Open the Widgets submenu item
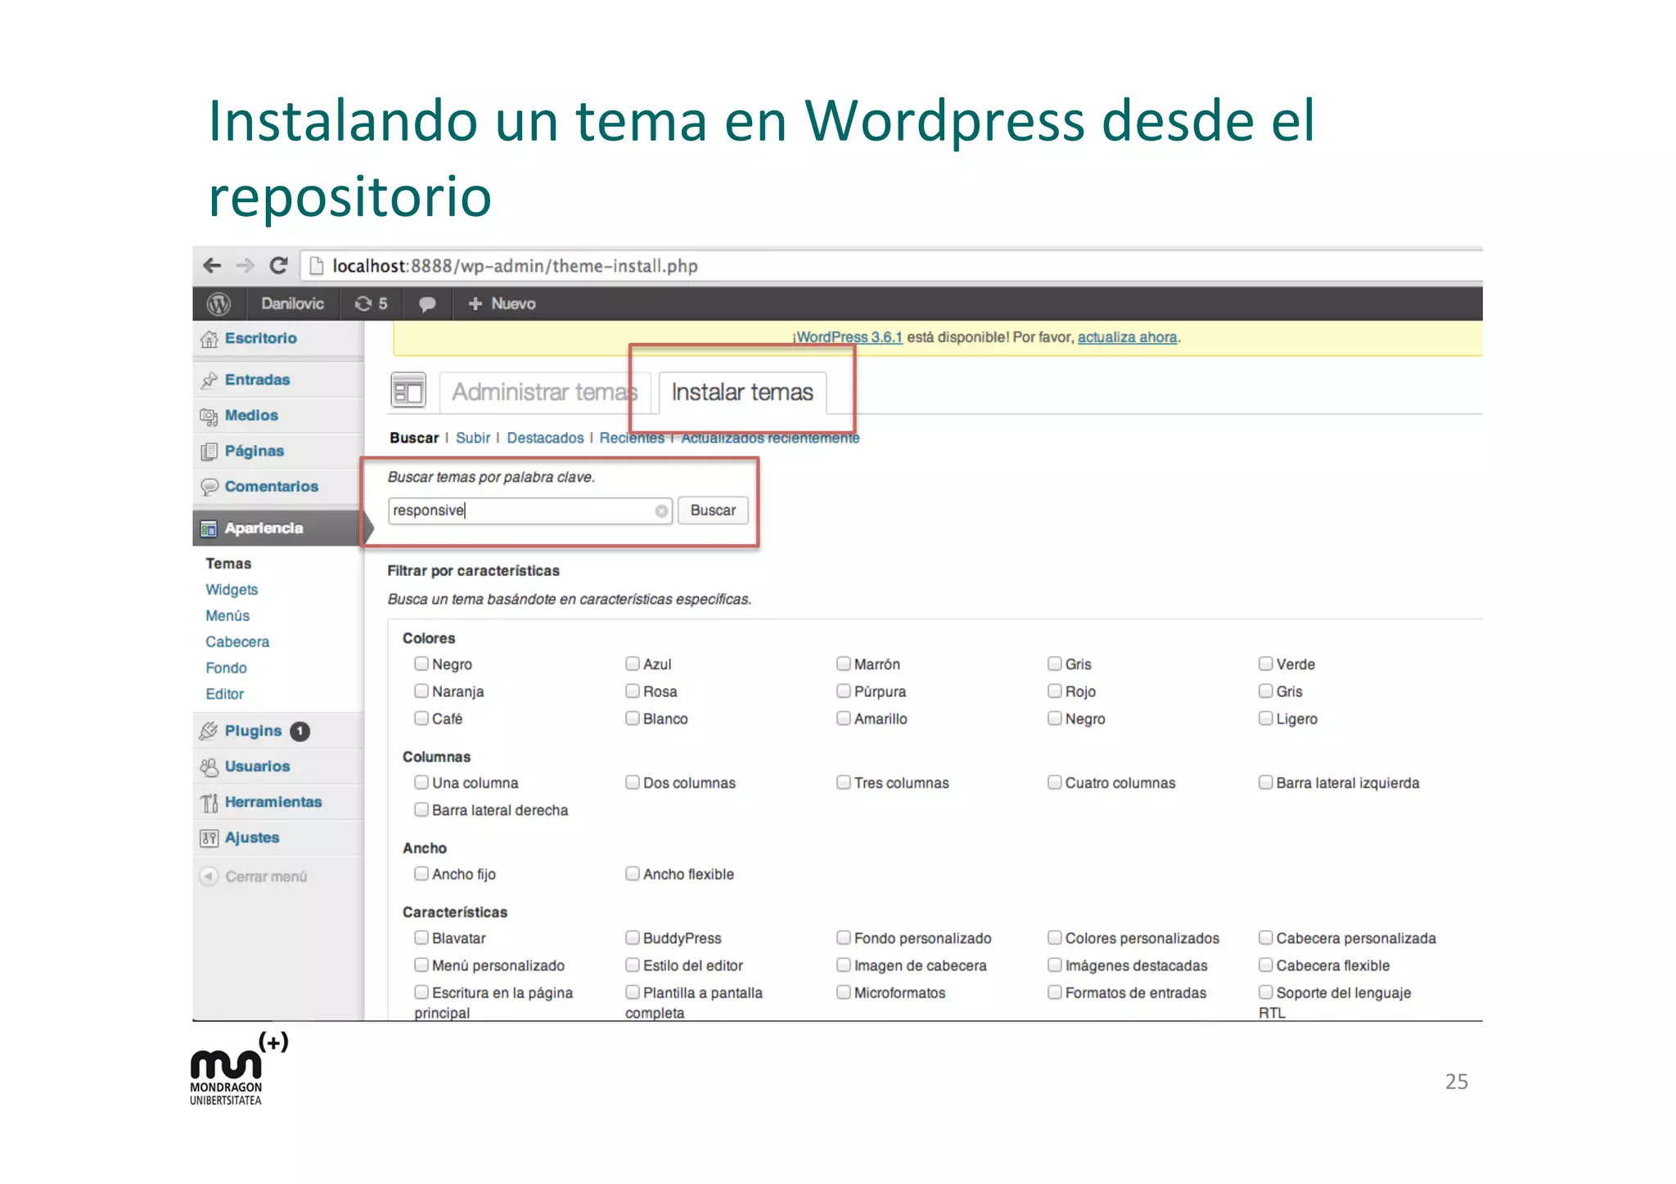 point(232,590)
